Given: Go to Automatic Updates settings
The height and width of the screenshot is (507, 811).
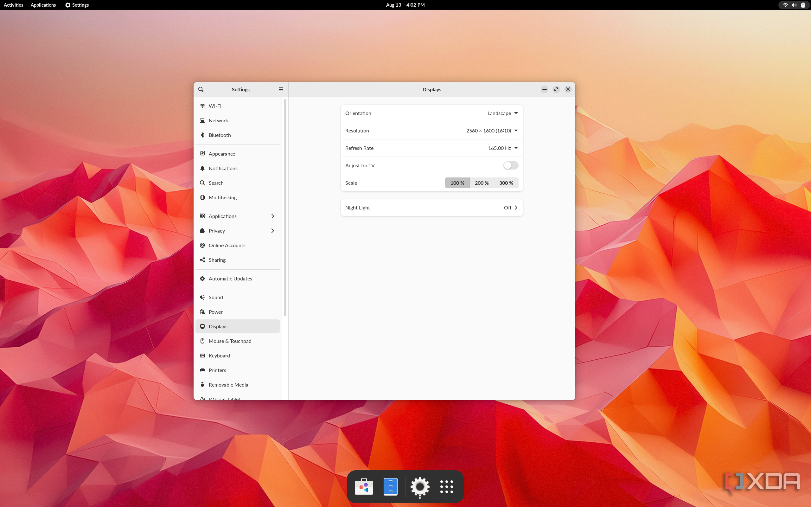Looking at the screenshot, I should pos(237,279).
